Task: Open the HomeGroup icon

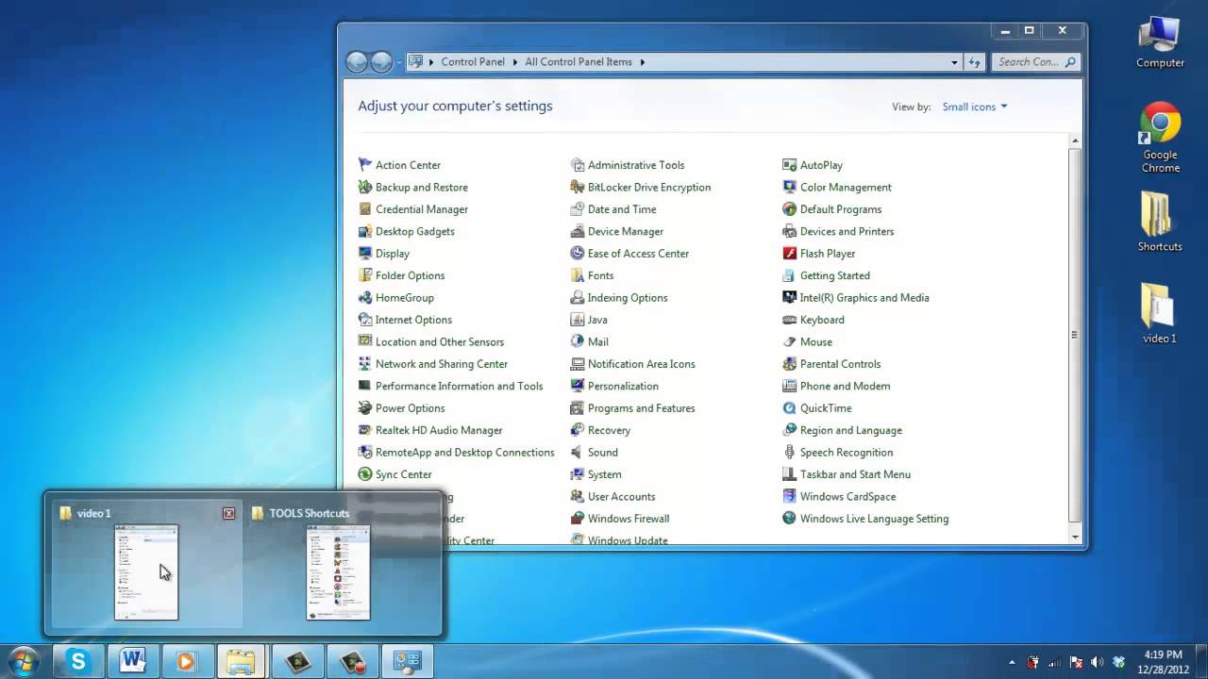Action: click(365, 297)
